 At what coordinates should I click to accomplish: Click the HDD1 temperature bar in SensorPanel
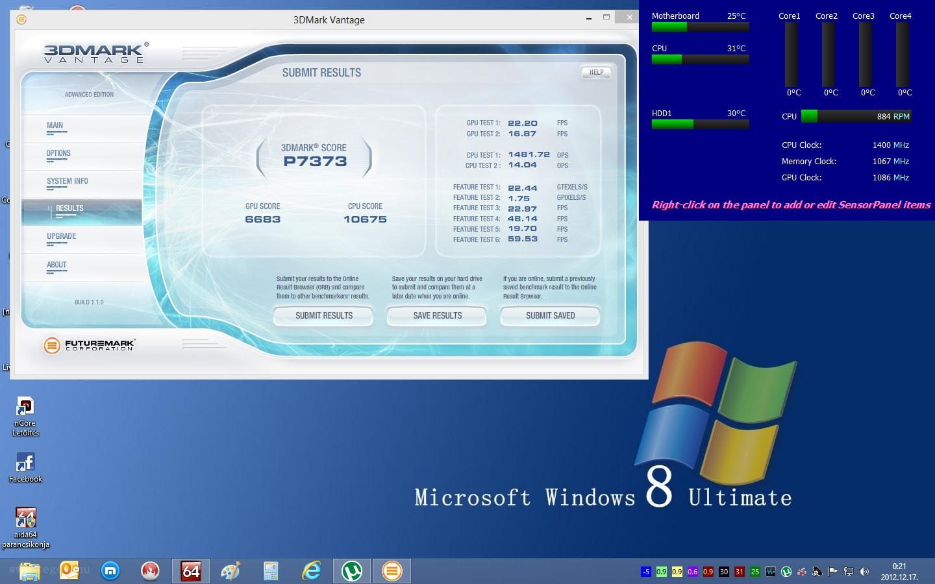(700, 125)
